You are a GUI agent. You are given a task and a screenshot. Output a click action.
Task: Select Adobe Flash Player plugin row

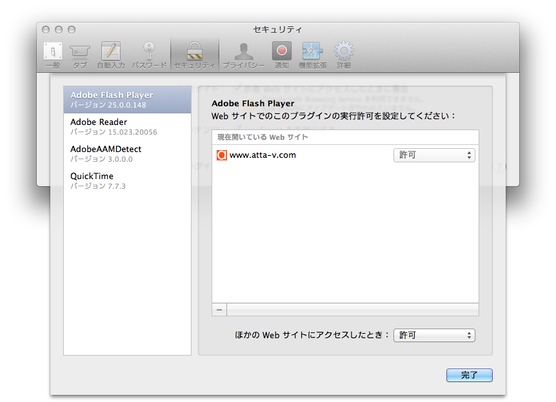(127, 99)
